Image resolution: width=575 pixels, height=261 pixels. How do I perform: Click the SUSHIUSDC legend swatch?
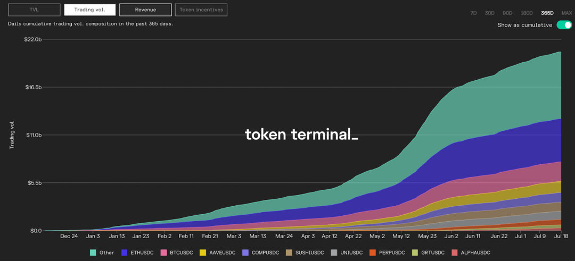pos(289,252)
